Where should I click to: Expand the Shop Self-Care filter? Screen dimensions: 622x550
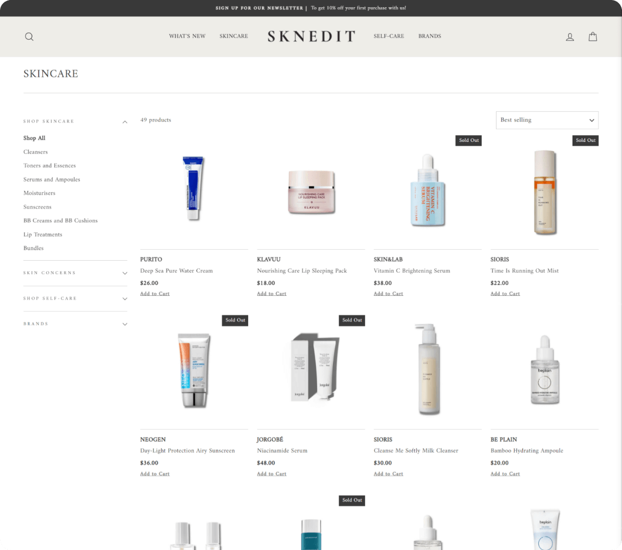(x=75, y=299)
